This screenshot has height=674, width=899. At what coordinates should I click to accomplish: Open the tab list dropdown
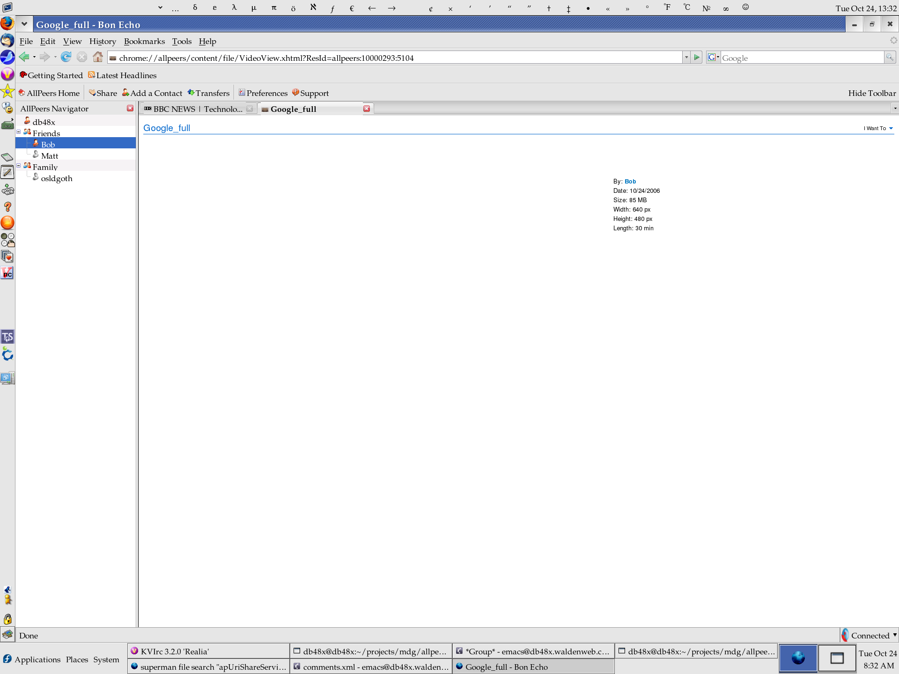(895, 109)
